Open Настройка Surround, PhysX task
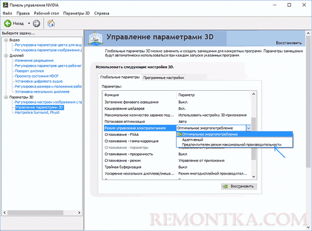 click(x=37, y=112)
